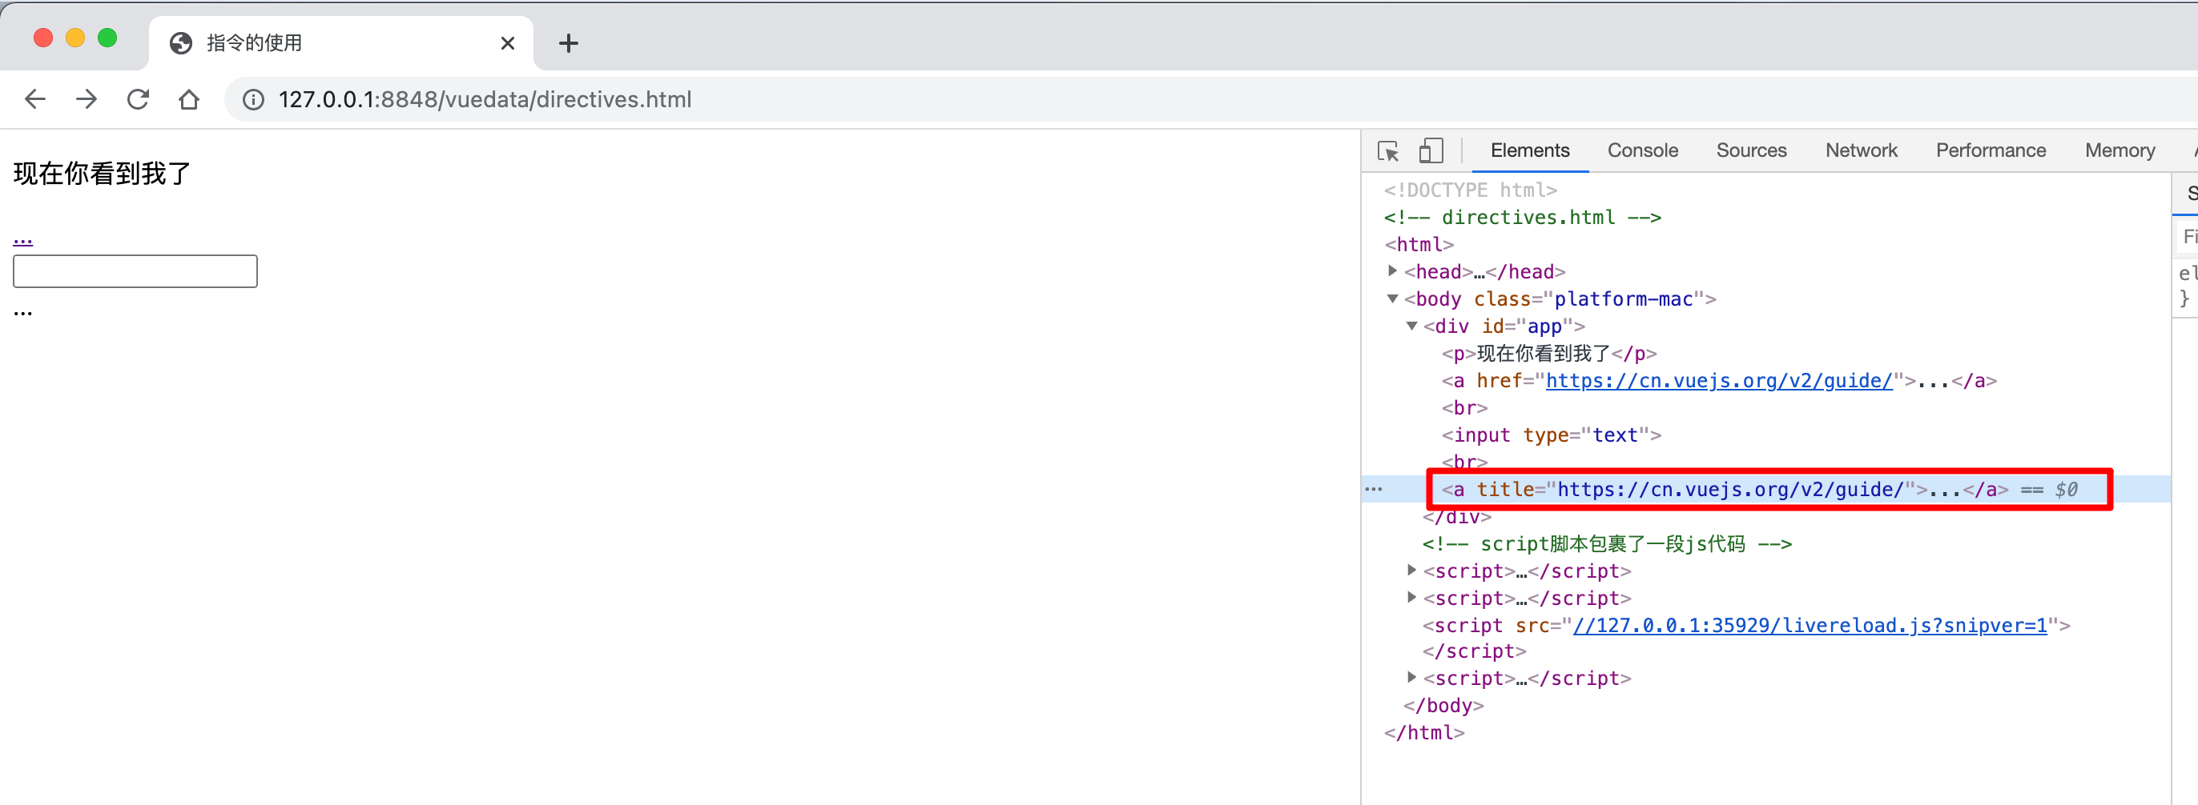Click the empty text input on the page
Viewport: 2198px width, 805px height.
[x=135, y=271]
